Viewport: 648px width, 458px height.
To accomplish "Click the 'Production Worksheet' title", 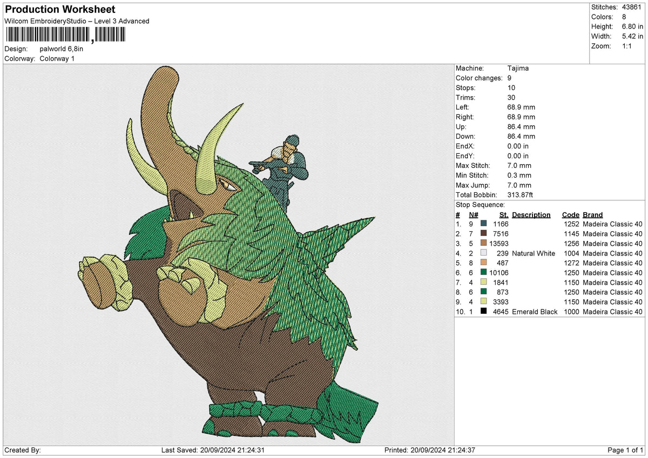I will [60, 10].
